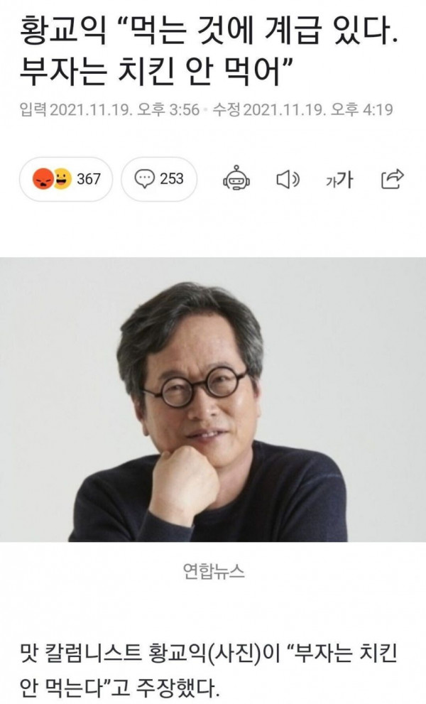
Task: Tap the 입력 2021.11.19. 오후 3:56 timestamp
Action: pos(109,109)
